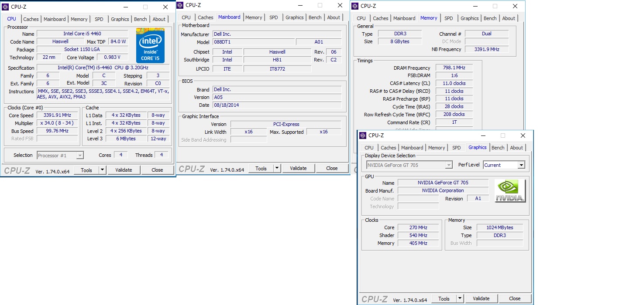Click Tools button in Graphics window

tap(444, 298)
